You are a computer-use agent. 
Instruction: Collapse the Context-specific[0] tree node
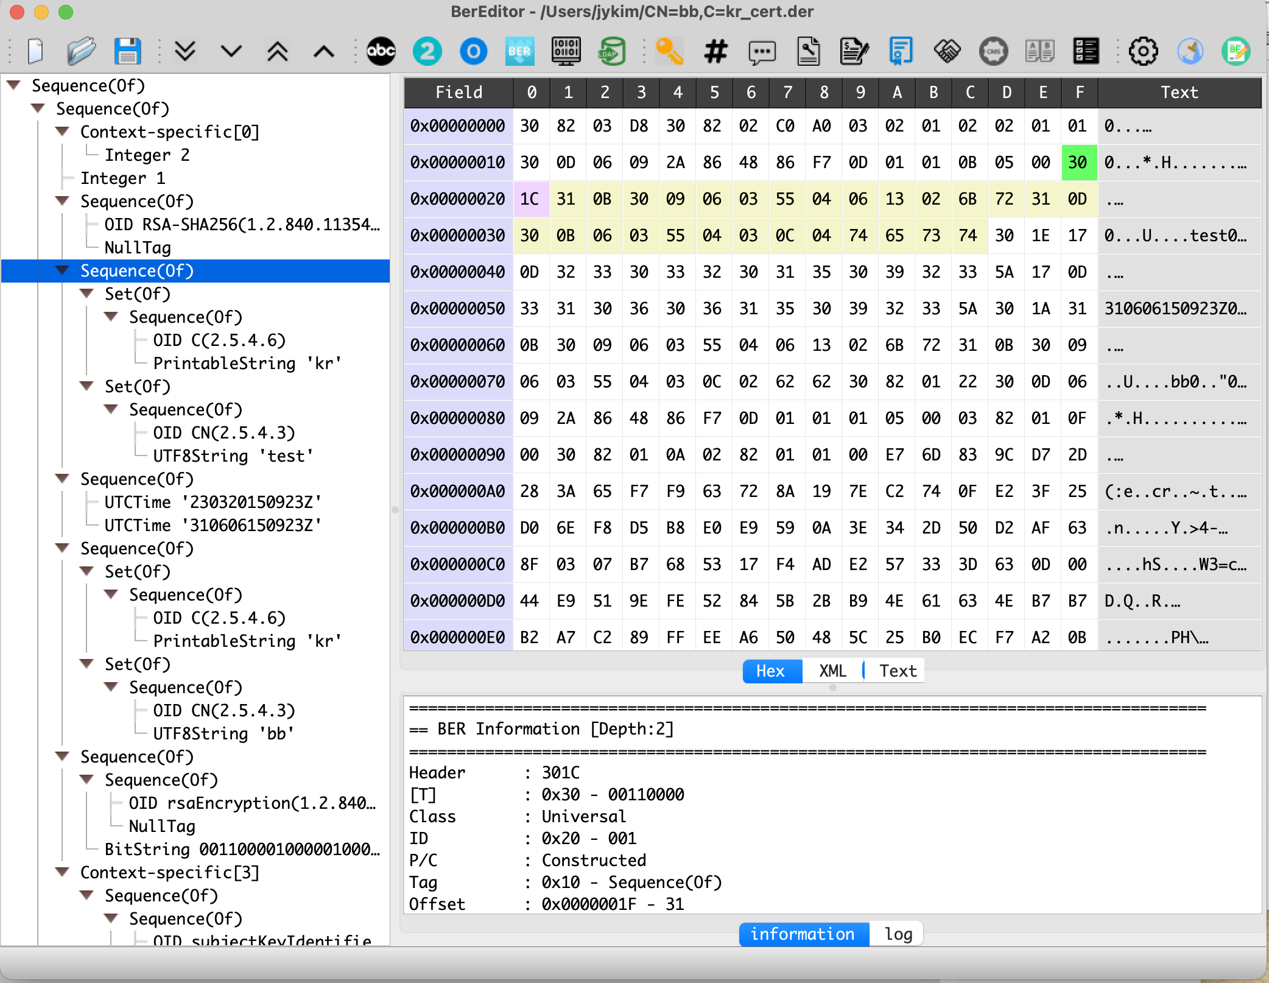(62, 132)
